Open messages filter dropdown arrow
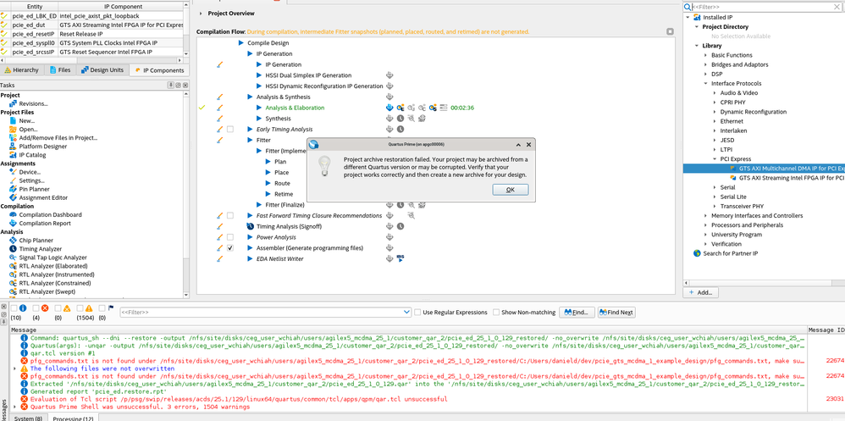845x421 pixels. [x=407, y=312]
